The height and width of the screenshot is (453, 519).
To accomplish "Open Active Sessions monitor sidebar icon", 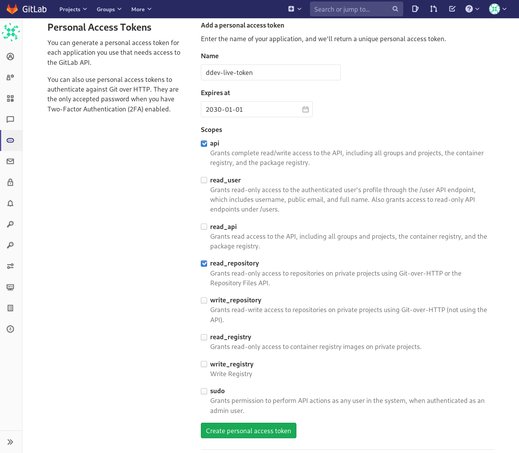I will tap(10, 287).
